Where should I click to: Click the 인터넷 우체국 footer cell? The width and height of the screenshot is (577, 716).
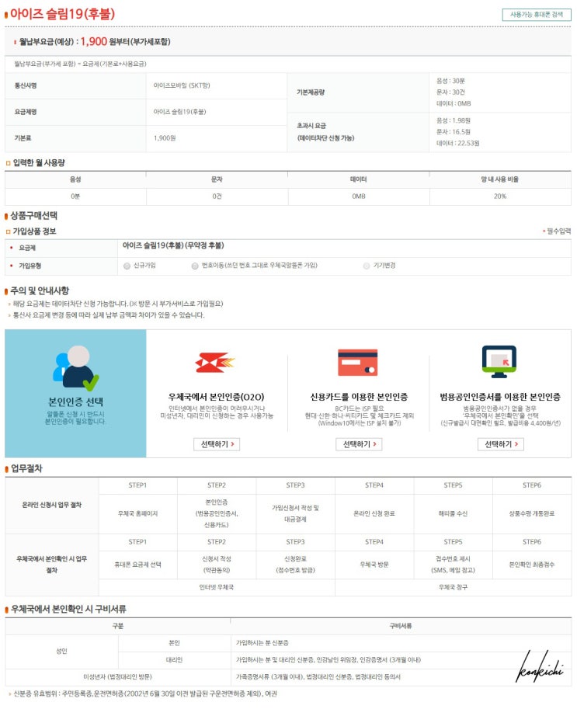(217, 587)
